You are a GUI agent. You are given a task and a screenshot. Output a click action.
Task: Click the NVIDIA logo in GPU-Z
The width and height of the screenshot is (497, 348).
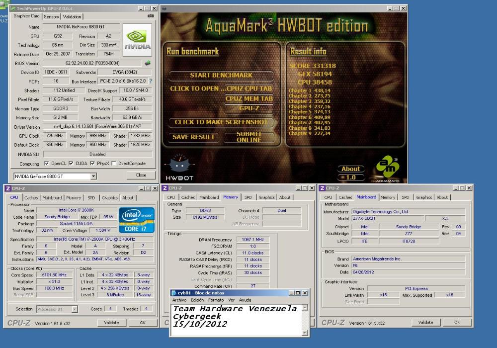pos(137,40)
